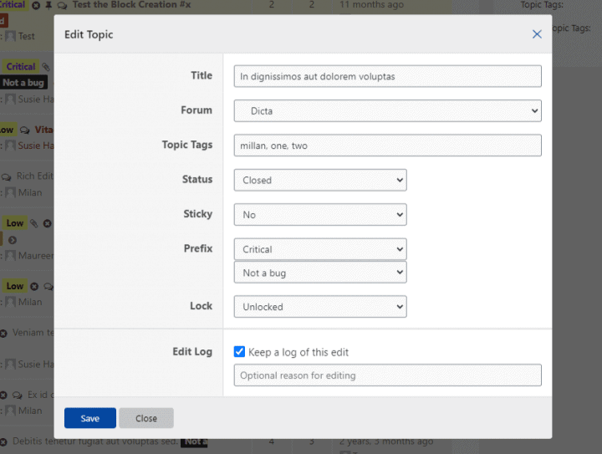Close the Edit Topic dialog via X icon
This screenshot has height=454, width=602.
pyautogui.click(x=537, y=34)
